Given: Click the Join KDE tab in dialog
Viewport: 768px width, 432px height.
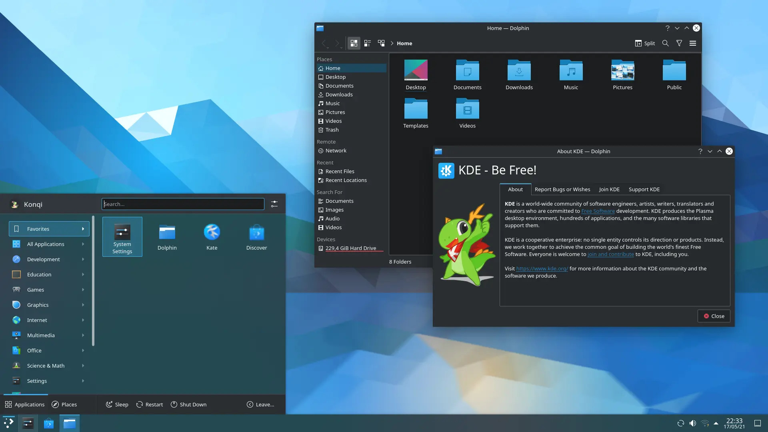Looking at the screenshot, I should 609,189.
